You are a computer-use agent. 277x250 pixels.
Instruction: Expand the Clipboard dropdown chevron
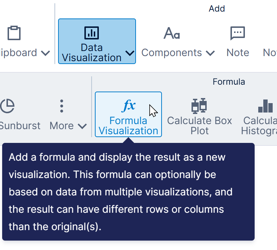45,53
